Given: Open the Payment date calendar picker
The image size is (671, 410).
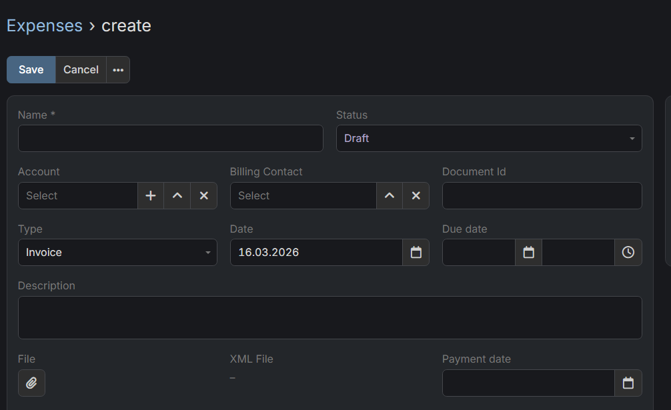Looking at the screenshot, I should point(628,383).
